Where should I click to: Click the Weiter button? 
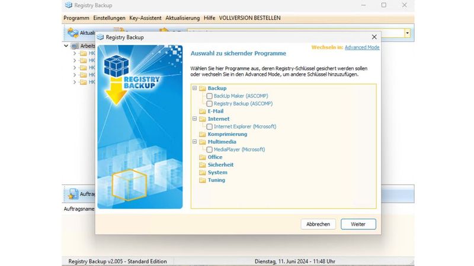pyautogui.click(x=358, y=224)
